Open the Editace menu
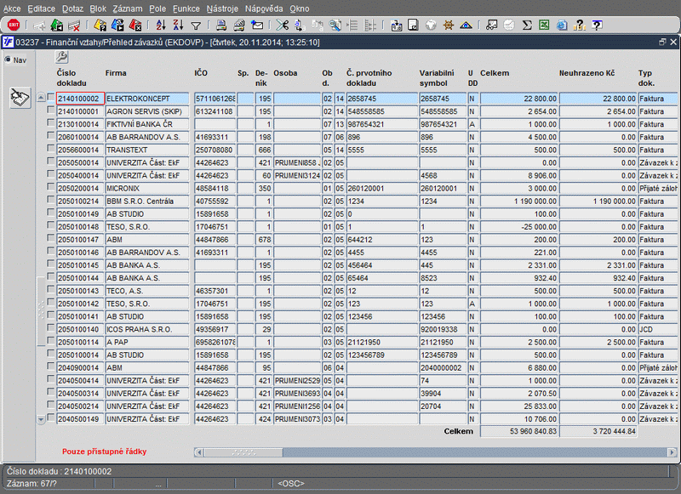Screen dimensions: 681x494 pyautogui.click(x=41, y=8)
